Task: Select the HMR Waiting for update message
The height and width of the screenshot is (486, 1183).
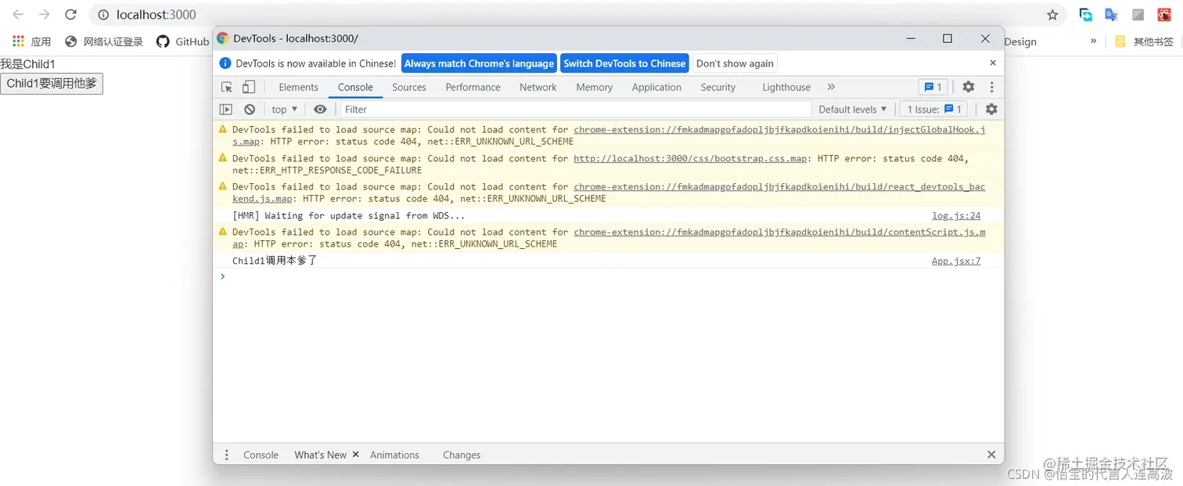Action: tap(348, 215)
